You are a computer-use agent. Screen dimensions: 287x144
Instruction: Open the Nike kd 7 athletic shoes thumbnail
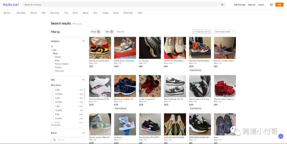[225, 48]
